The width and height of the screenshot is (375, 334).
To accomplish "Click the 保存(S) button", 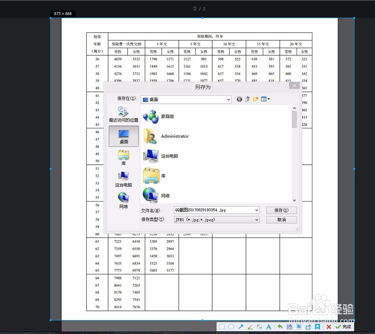I will tap(282, 210).
